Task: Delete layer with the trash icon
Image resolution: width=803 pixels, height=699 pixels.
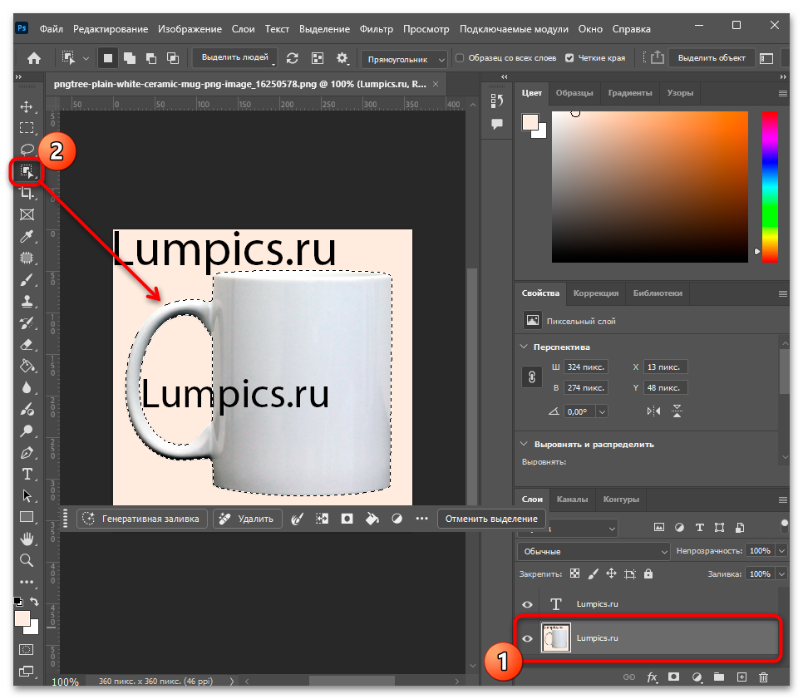Action: click(x=764, y=677)
